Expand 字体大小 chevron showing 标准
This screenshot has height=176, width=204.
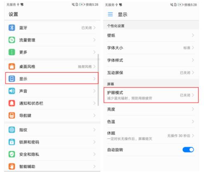pyautogui.click(x=193, y=48)
